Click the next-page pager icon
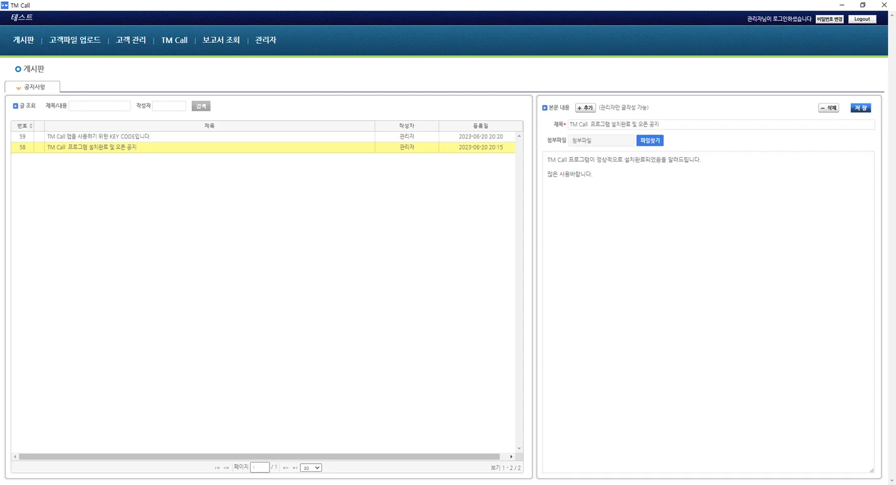This screenshot has width=896, height=485. [x=286, y=467]
